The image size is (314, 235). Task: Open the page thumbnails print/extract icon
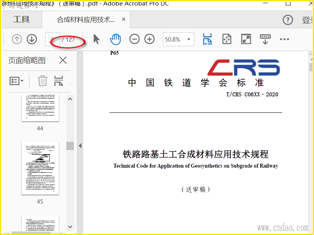[x=58, y=81]
